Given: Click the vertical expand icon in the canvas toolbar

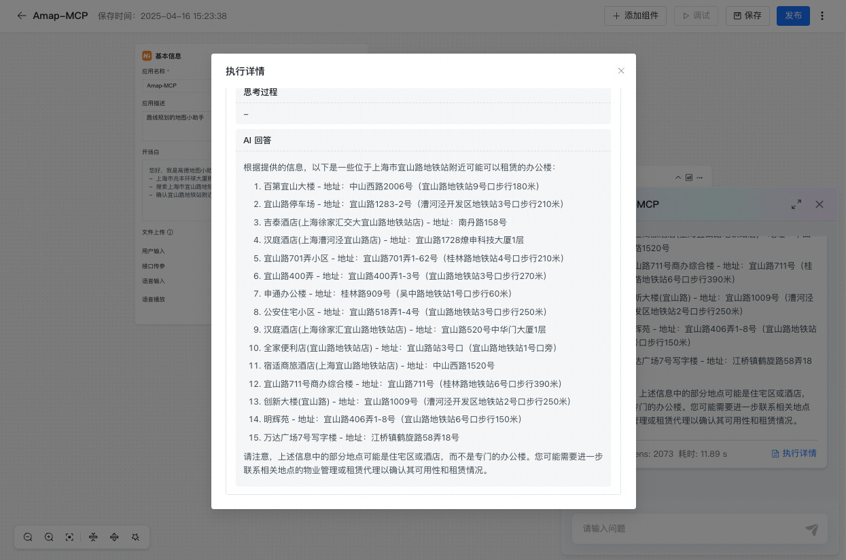Looking at the screenshot, I should click(x=114, y=537).
